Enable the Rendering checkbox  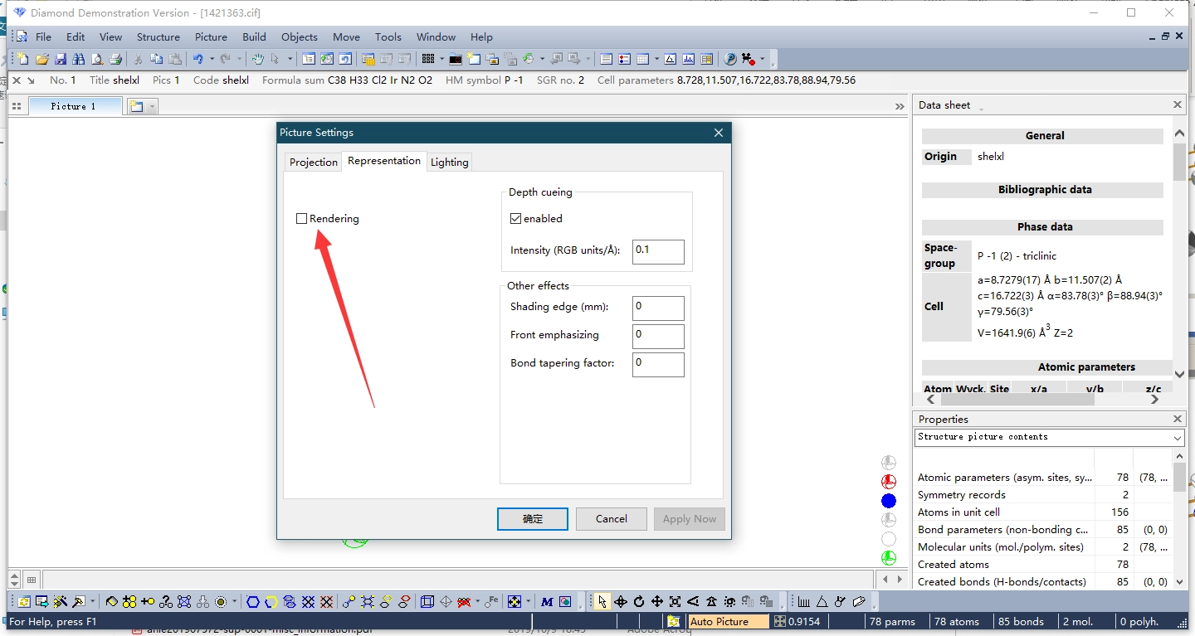pyautogui.click(x=301, y=219)
